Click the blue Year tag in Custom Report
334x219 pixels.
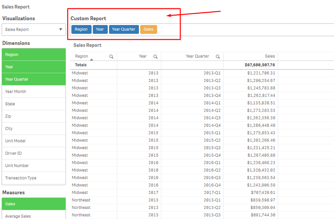coord(100,29)
